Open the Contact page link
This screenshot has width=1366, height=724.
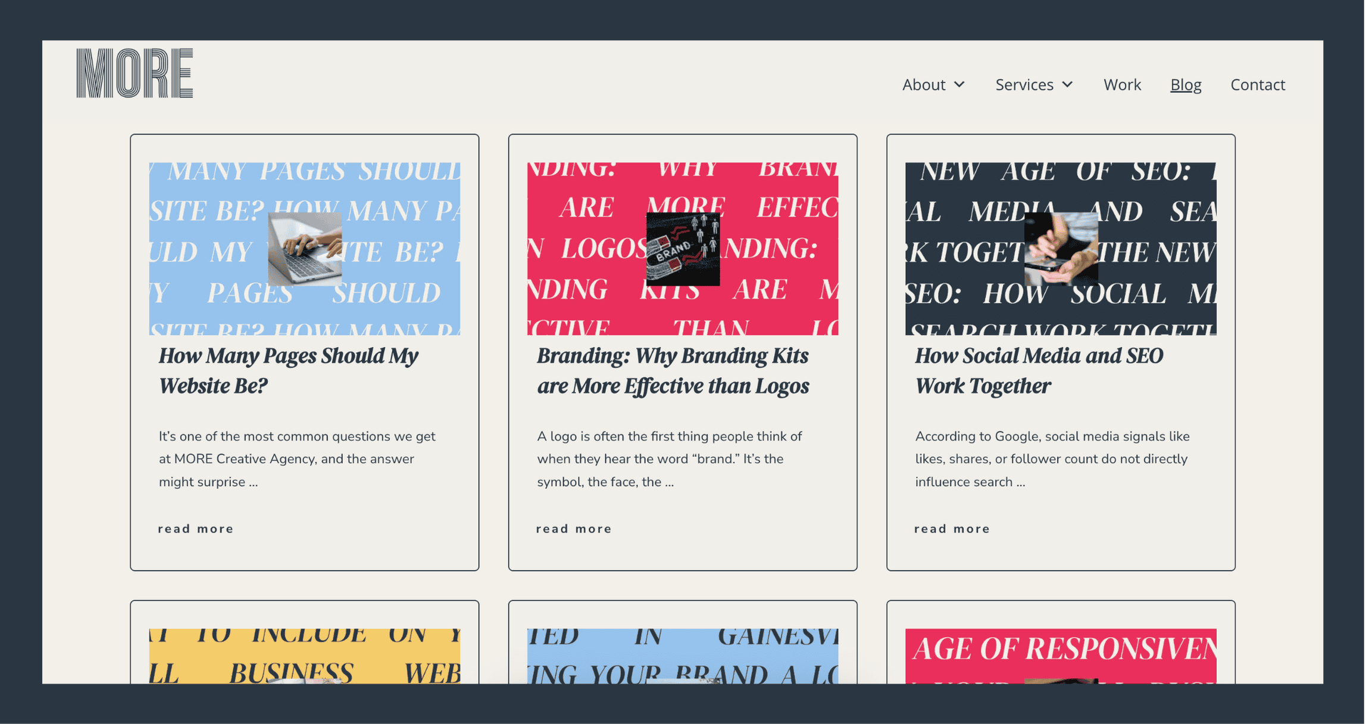click(1258, 84)
